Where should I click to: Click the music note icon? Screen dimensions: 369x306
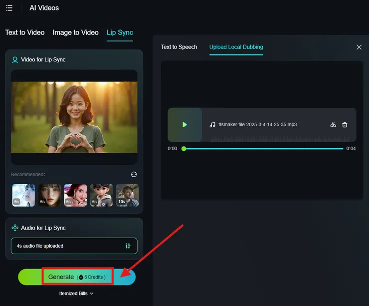[x=212, y=125]
